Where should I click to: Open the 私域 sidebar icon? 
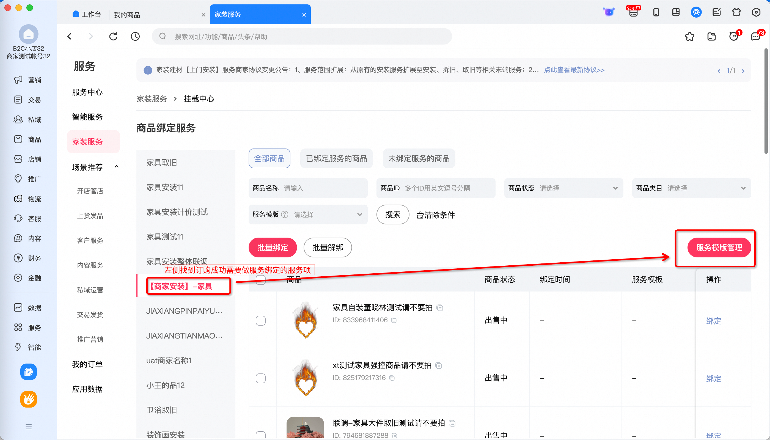pos(18,119)
